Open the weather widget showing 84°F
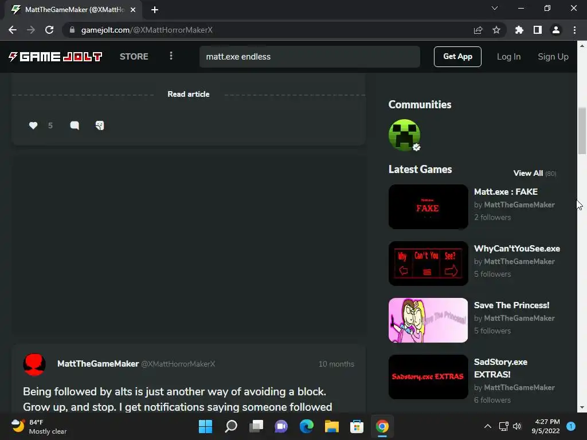Image resolution: width=587 pixels, height=440 pixels. click(x=39, y=426)
